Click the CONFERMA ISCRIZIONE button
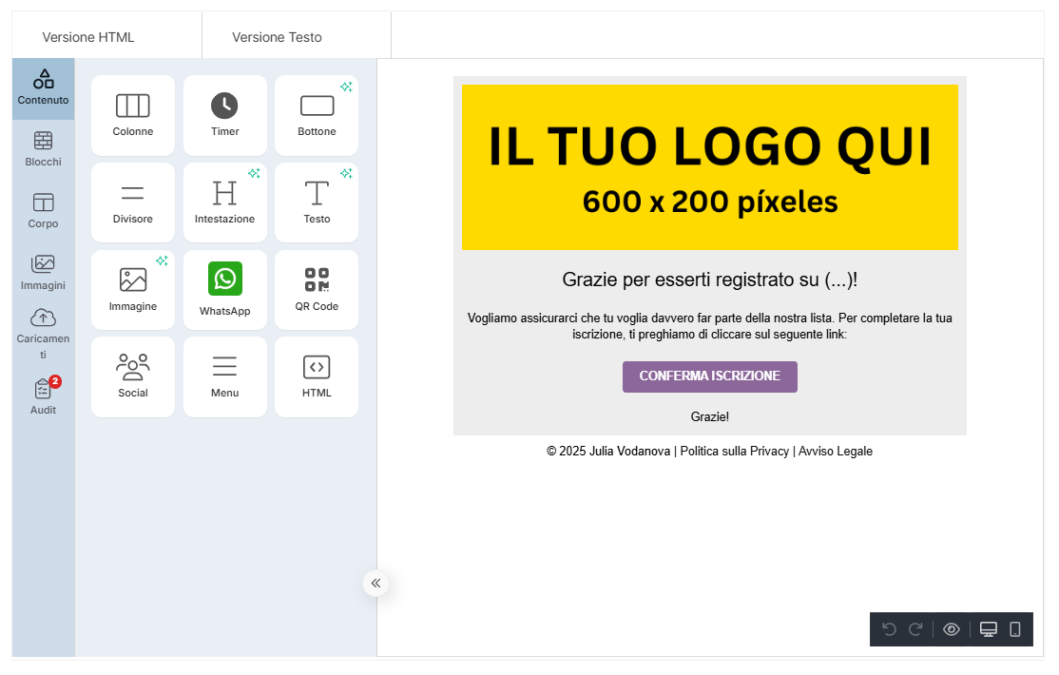 coord(709,376)
